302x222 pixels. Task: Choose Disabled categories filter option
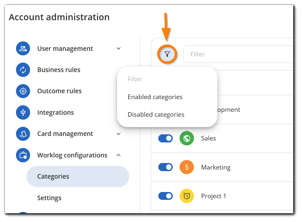(156, 114)
